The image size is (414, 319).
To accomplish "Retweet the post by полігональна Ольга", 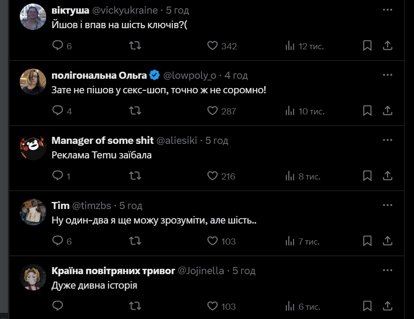I will [x=135, y=111].
